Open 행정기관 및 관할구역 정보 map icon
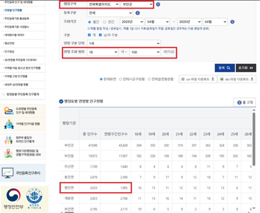This screenshot has width=260, height=213. click(x=8, y=153)
